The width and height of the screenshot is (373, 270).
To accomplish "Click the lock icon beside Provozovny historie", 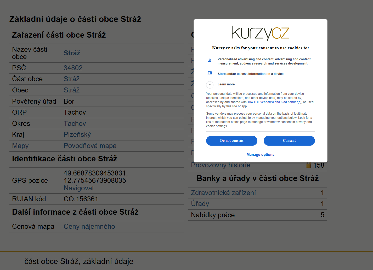I will [x=309, y=165].
